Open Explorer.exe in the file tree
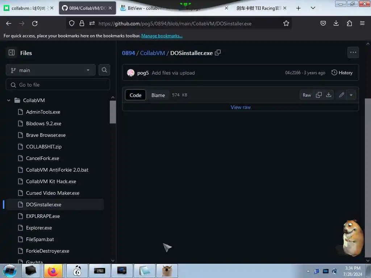Image resolution: width=371 pixels, height=278 pixels. [x=39, y=228]
